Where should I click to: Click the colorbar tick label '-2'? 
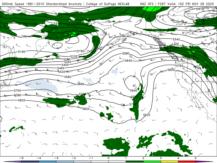coord(74,158)
